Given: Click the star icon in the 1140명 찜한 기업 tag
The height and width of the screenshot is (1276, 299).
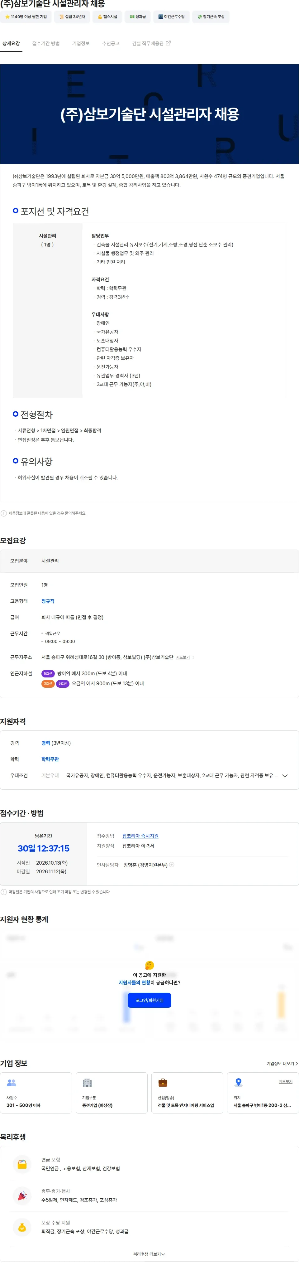Looking at the screenshot, I should pos(7,17).
